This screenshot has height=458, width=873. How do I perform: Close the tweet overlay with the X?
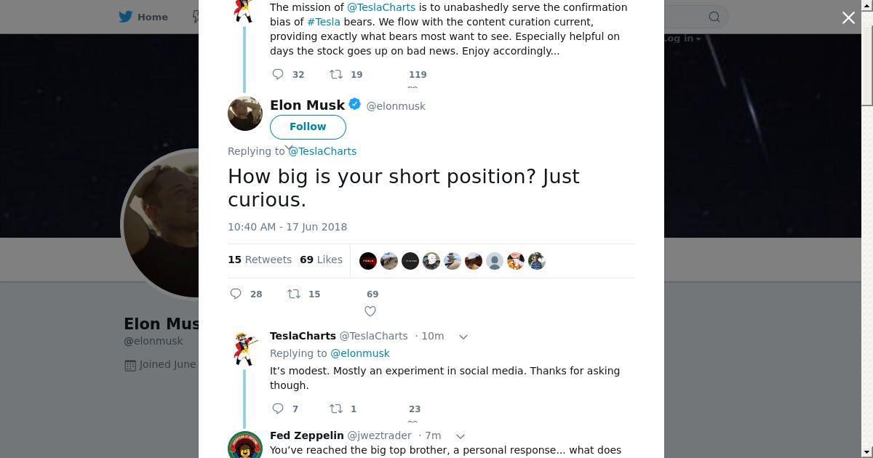pyautogui.click(x=848, y=18)
